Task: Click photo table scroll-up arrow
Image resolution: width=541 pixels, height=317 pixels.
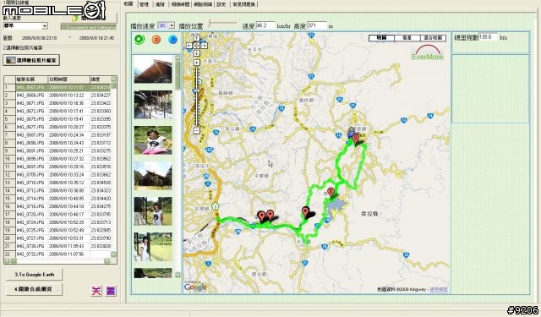Action: (x=113, y=79)
